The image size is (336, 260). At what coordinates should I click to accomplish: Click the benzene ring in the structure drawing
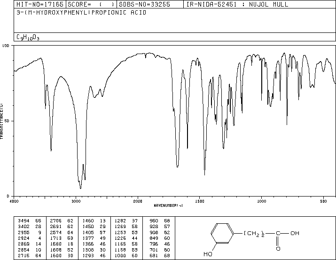(x=222, y=233)
